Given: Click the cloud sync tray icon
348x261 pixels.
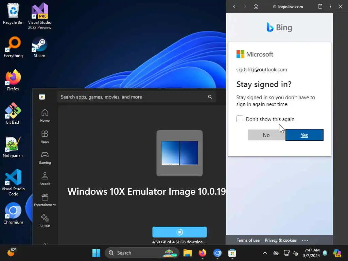Looking at the screenshot, I should click(x=276, y=253).
